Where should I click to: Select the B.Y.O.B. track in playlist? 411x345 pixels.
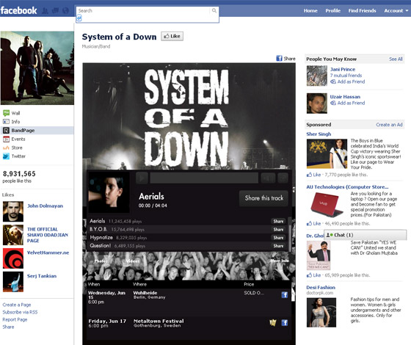(x=98, y=229)
